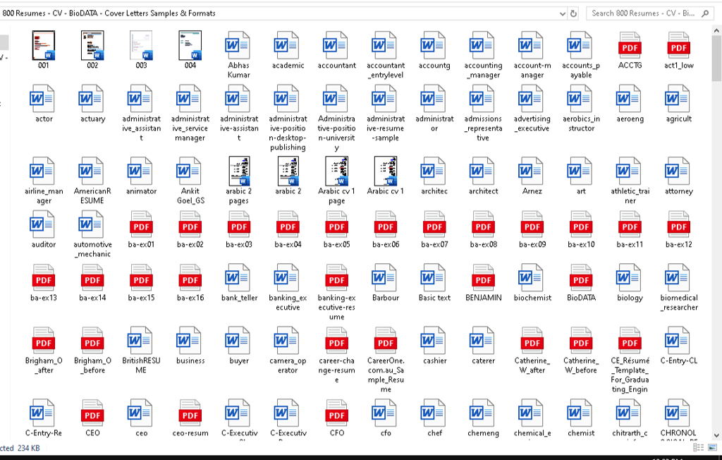Click the Abhas Kumar Word file icon
This screenshot has height=460, width=722.
pos(238,45)
